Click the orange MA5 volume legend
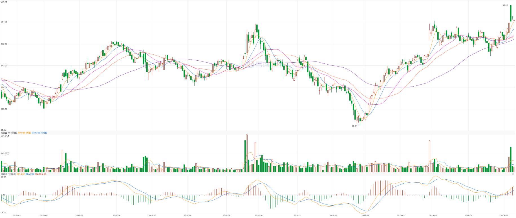The width and height of the screenshot is (516, 218). 24,133
